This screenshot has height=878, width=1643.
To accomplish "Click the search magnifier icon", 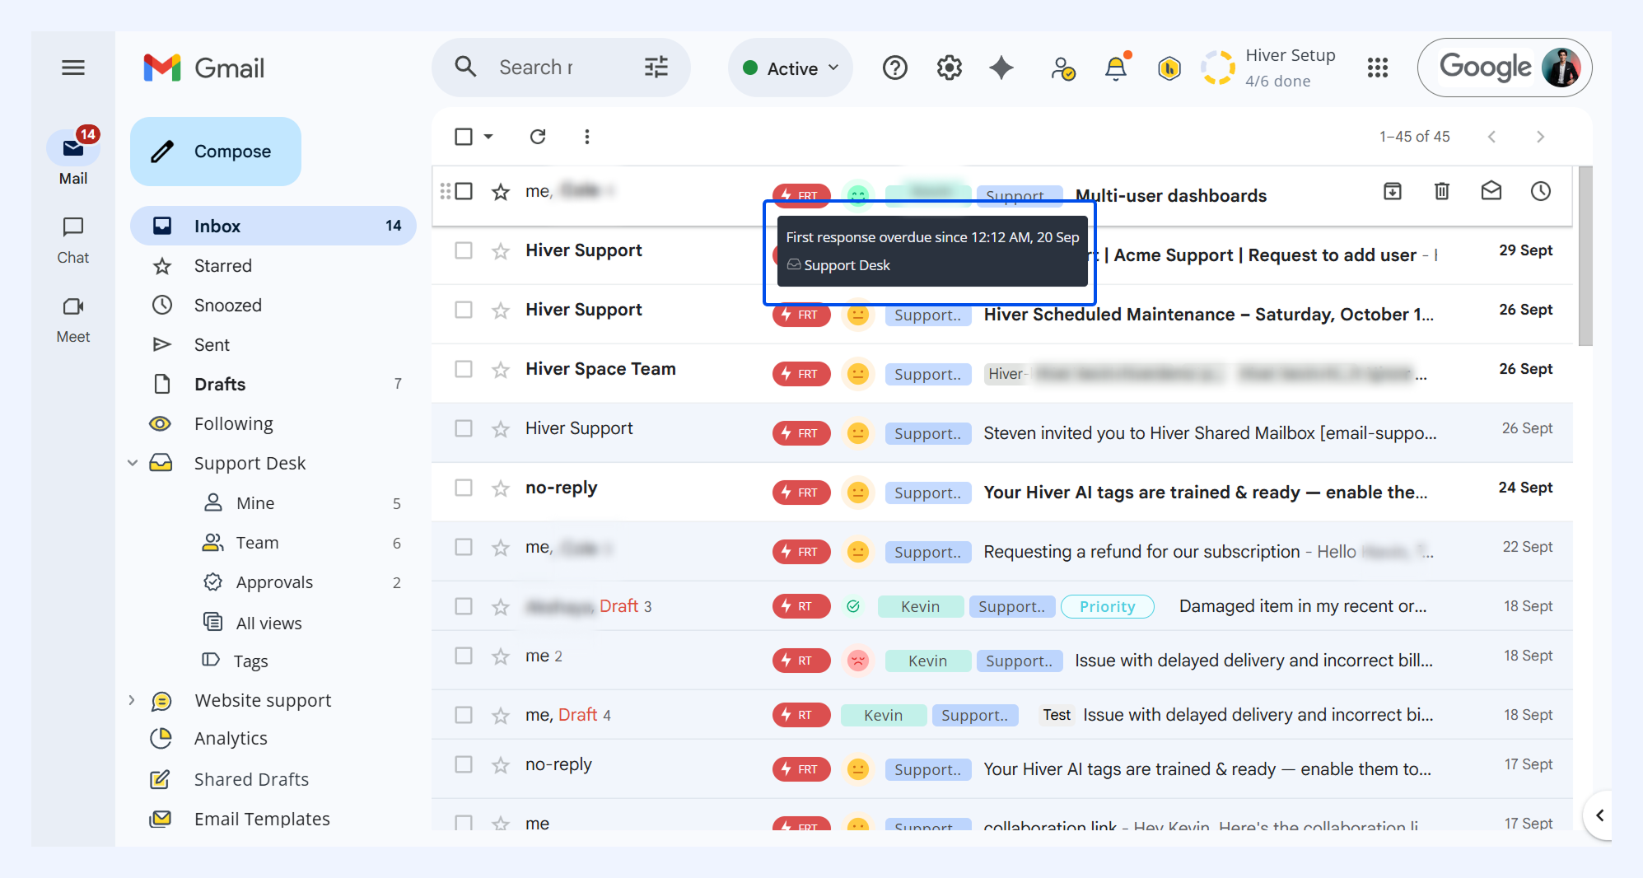I will click(466, 68).
